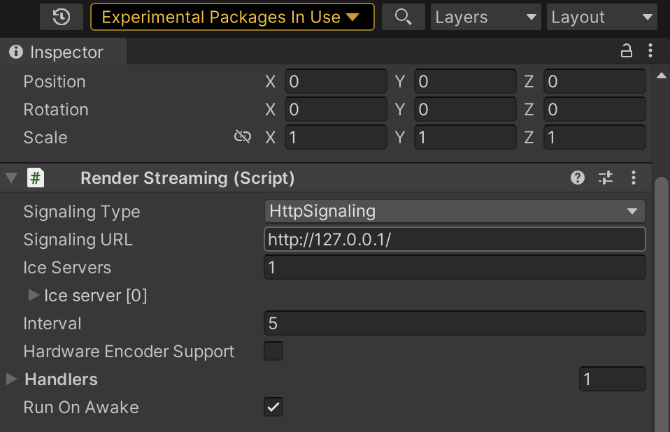Click the Experimental Packages In Use button
The height and width of the screenshot is (432, 670).
tap(232, 17)
